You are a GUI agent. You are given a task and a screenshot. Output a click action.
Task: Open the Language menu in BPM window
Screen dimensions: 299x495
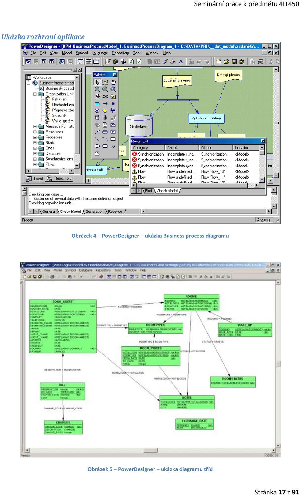pos(100,53)
